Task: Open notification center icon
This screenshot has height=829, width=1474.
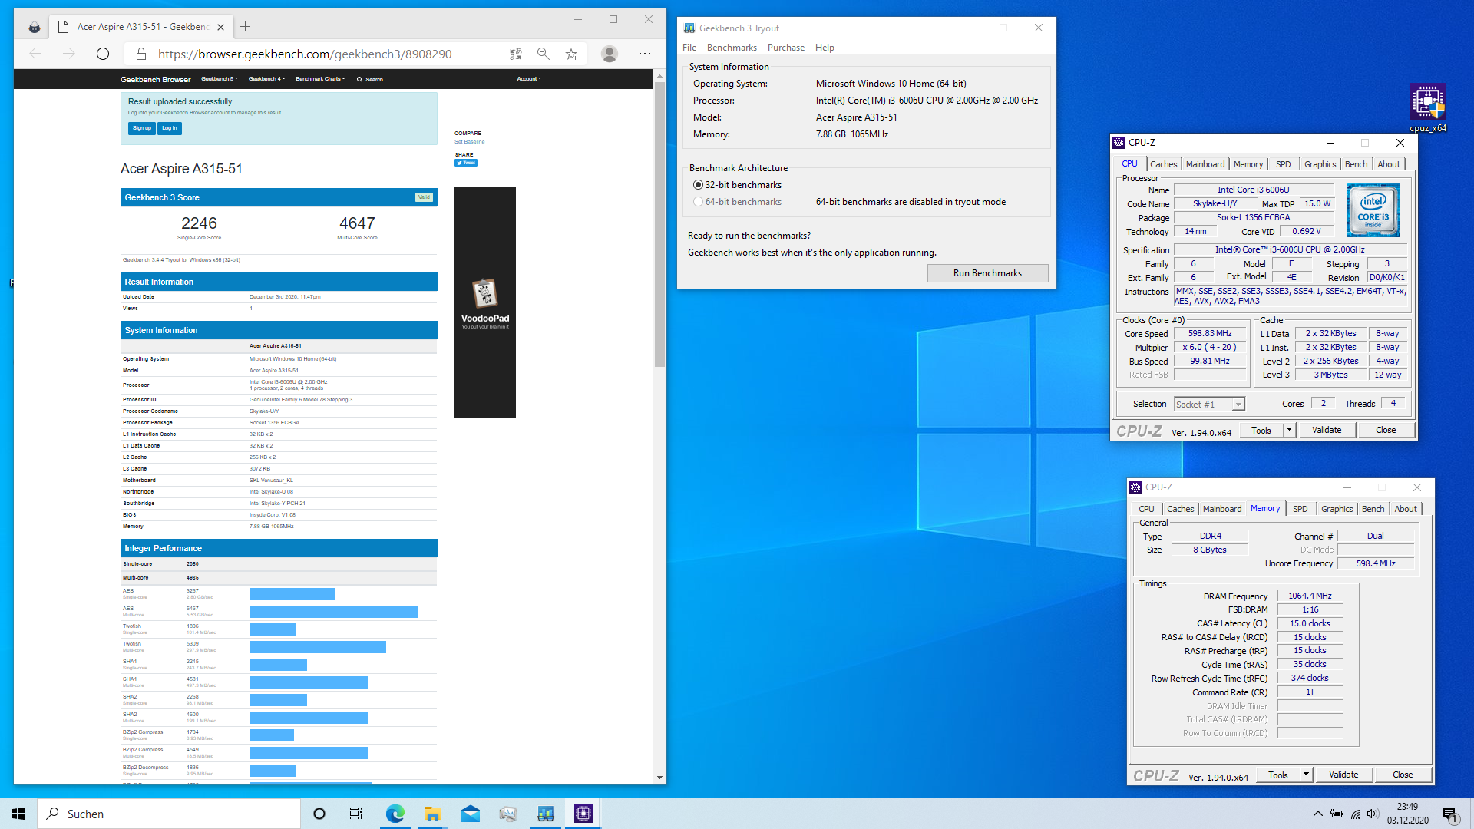Action: click(1450, 814)
